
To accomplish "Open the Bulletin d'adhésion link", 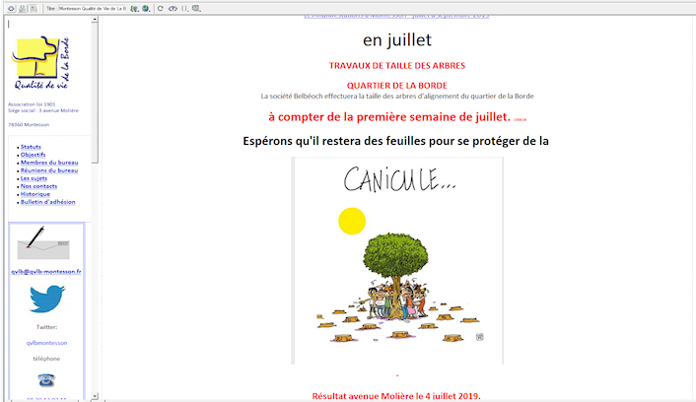I will pyautogui.click(x=48, y=202).
